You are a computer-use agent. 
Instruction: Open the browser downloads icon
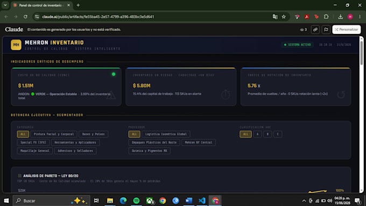pyautogui.click(x=340, y=17)
